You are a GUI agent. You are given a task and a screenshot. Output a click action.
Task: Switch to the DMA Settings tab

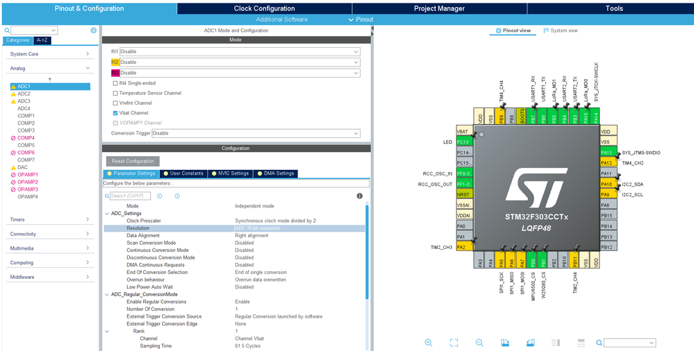pos(275,173)
